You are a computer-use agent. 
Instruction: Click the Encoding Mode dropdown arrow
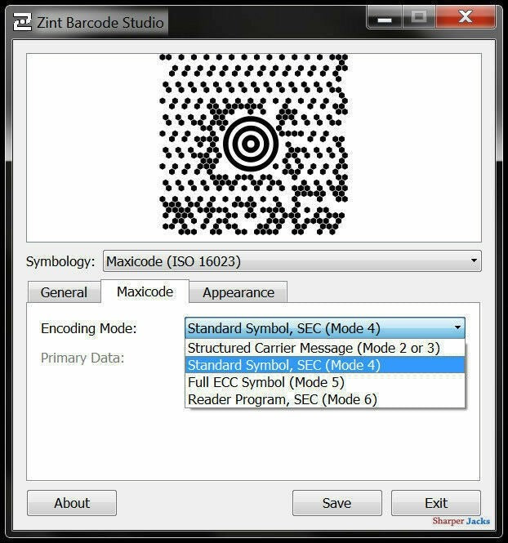[x=457, y=329]
